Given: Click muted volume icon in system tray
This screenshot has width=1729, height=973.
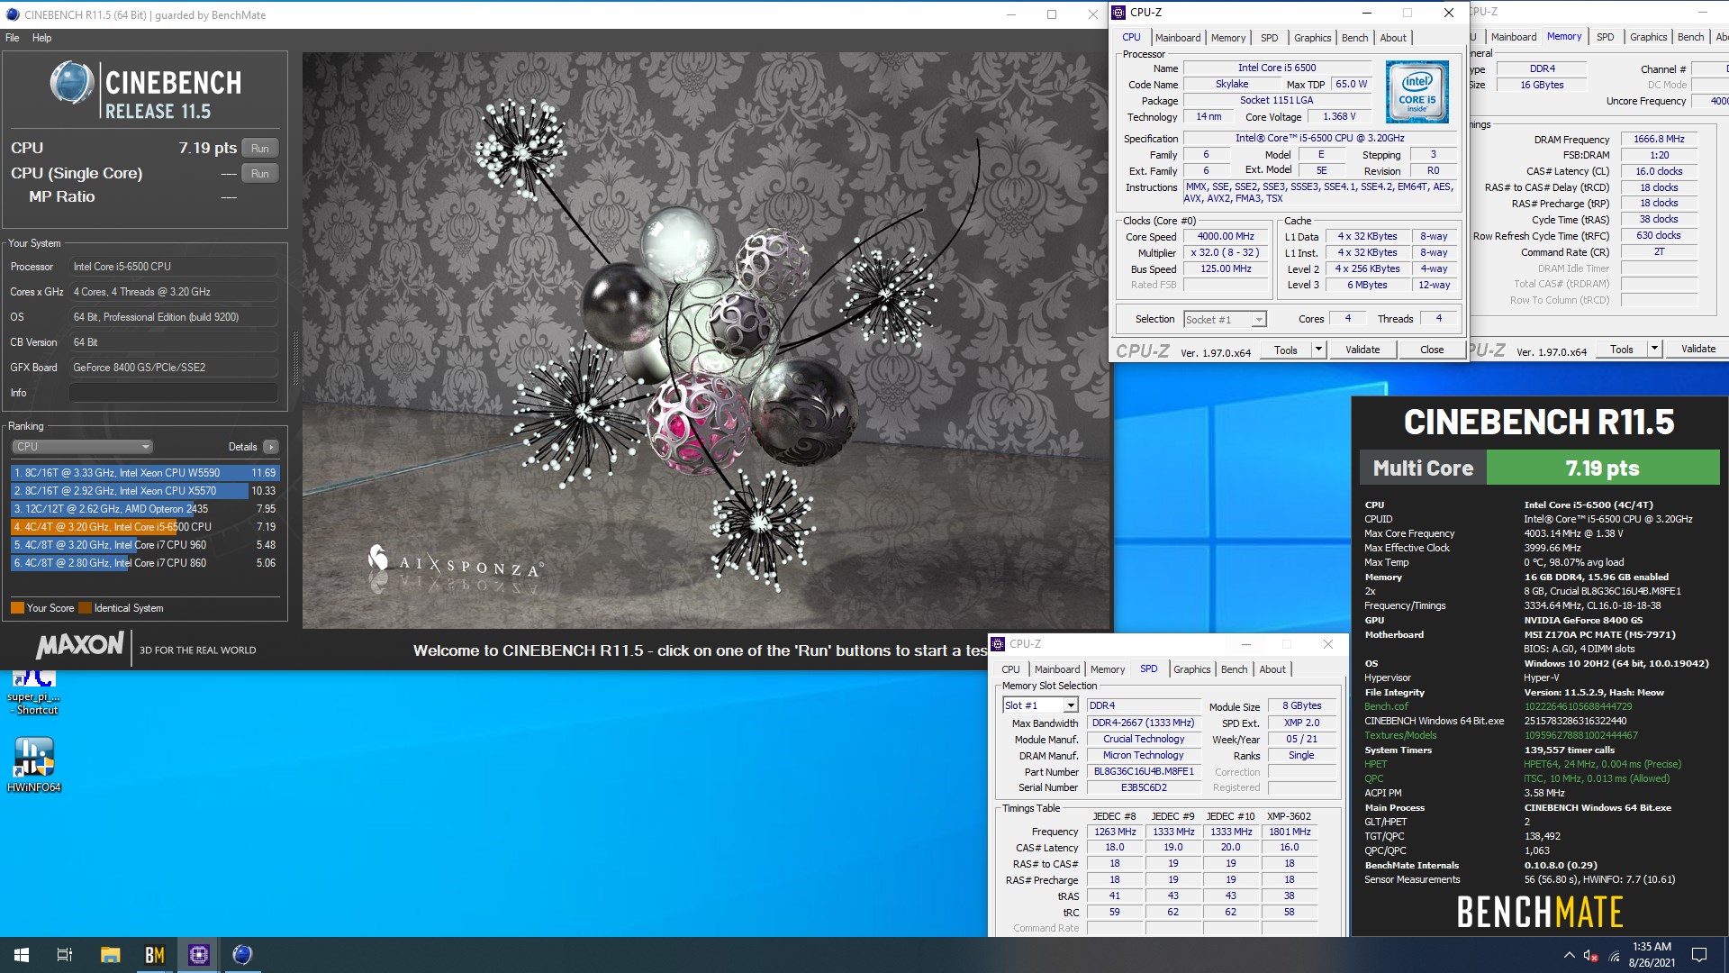Looking at the screenshot, I should tap(1591, 956).
